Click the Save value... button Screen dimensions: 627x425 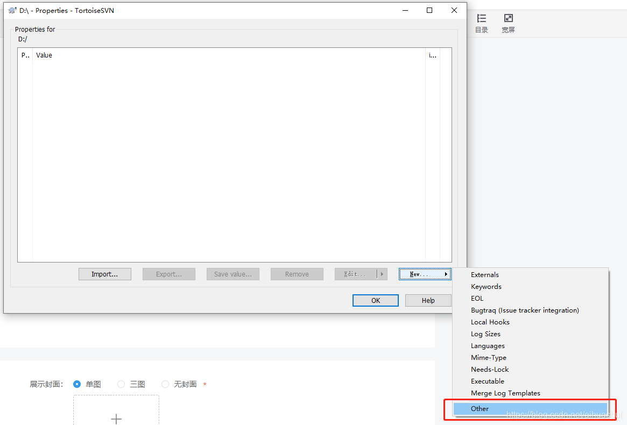coord(233,274)
